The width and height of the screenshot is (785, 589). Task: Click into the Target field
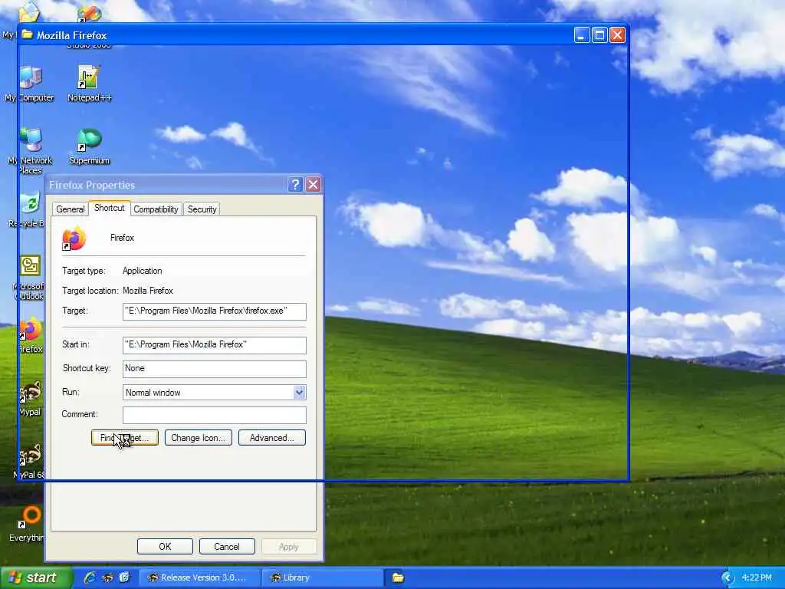[x=215, y=311]
